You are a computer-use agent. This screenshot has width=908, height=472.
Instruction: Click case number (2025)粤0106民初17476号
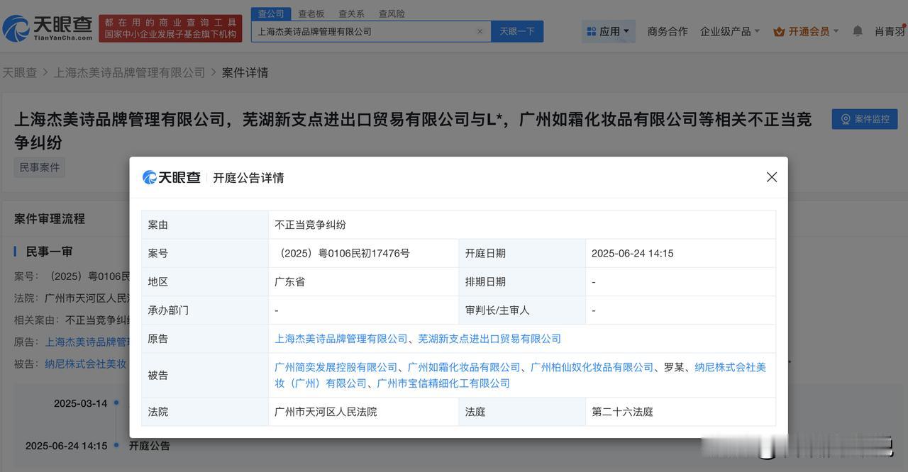pos(342,253)
